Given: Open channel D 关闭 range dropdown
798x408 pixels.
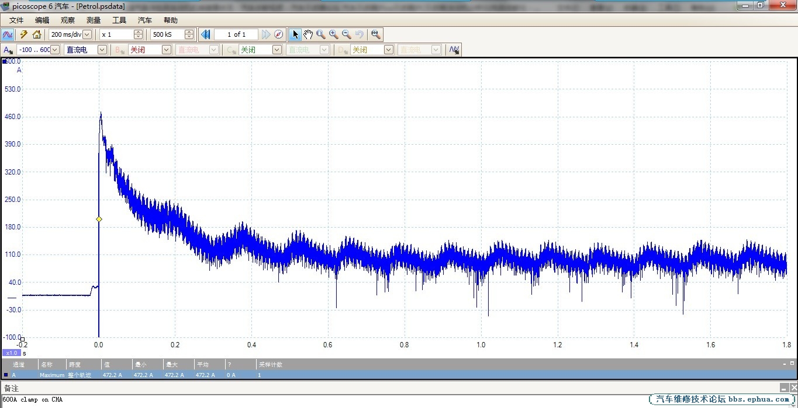Looking at the screenshot, I should 388,50.
